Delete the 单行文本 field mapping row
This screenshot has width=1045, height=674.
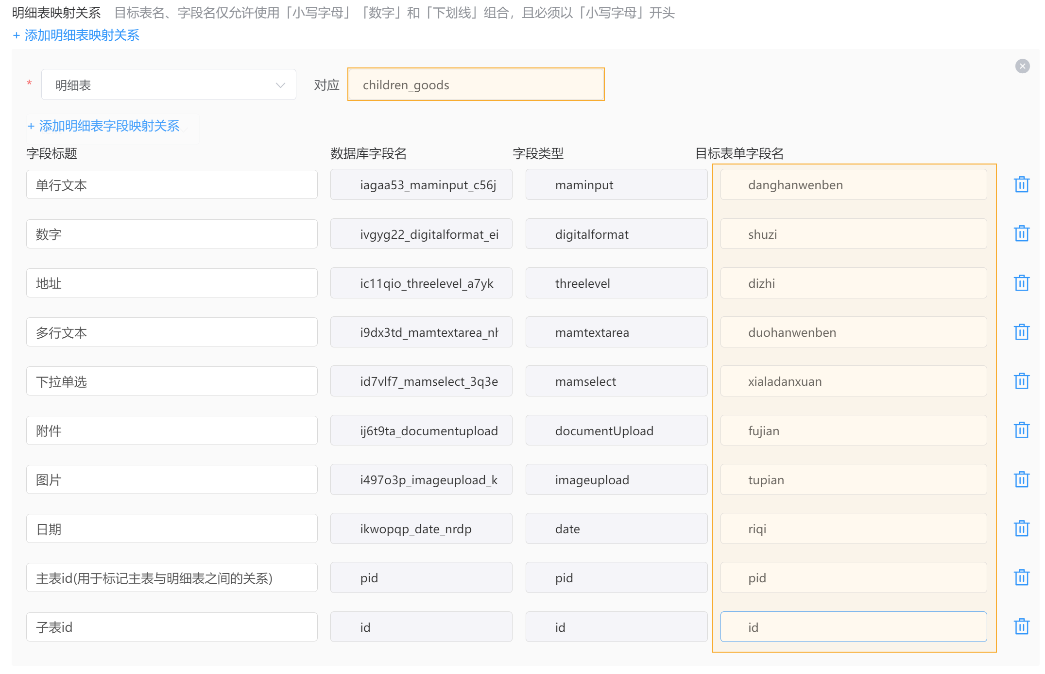1021,185
